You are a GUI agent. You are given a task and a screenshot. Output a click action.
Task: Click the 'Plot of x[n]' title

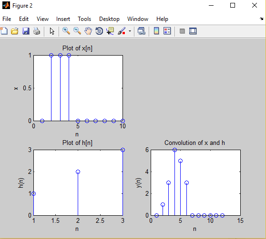pyautogui.click(x=77, y=48)
